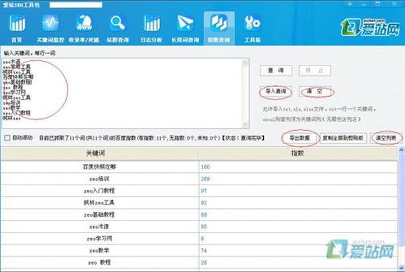Toggle the 自动滚动 checkbox
This screenshot has width=405, height=272.
tap(7, 138)
